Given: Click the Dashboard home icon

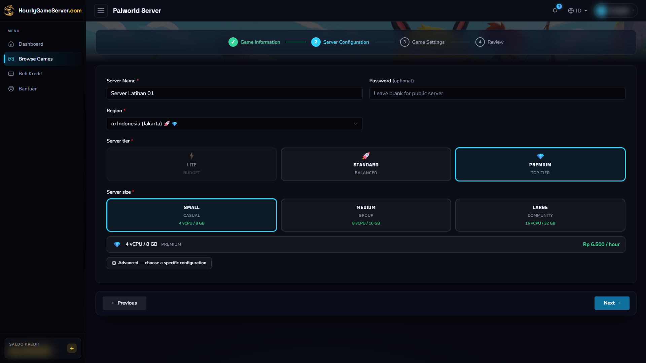Looking at the screenshot, I should coord(11,44).
